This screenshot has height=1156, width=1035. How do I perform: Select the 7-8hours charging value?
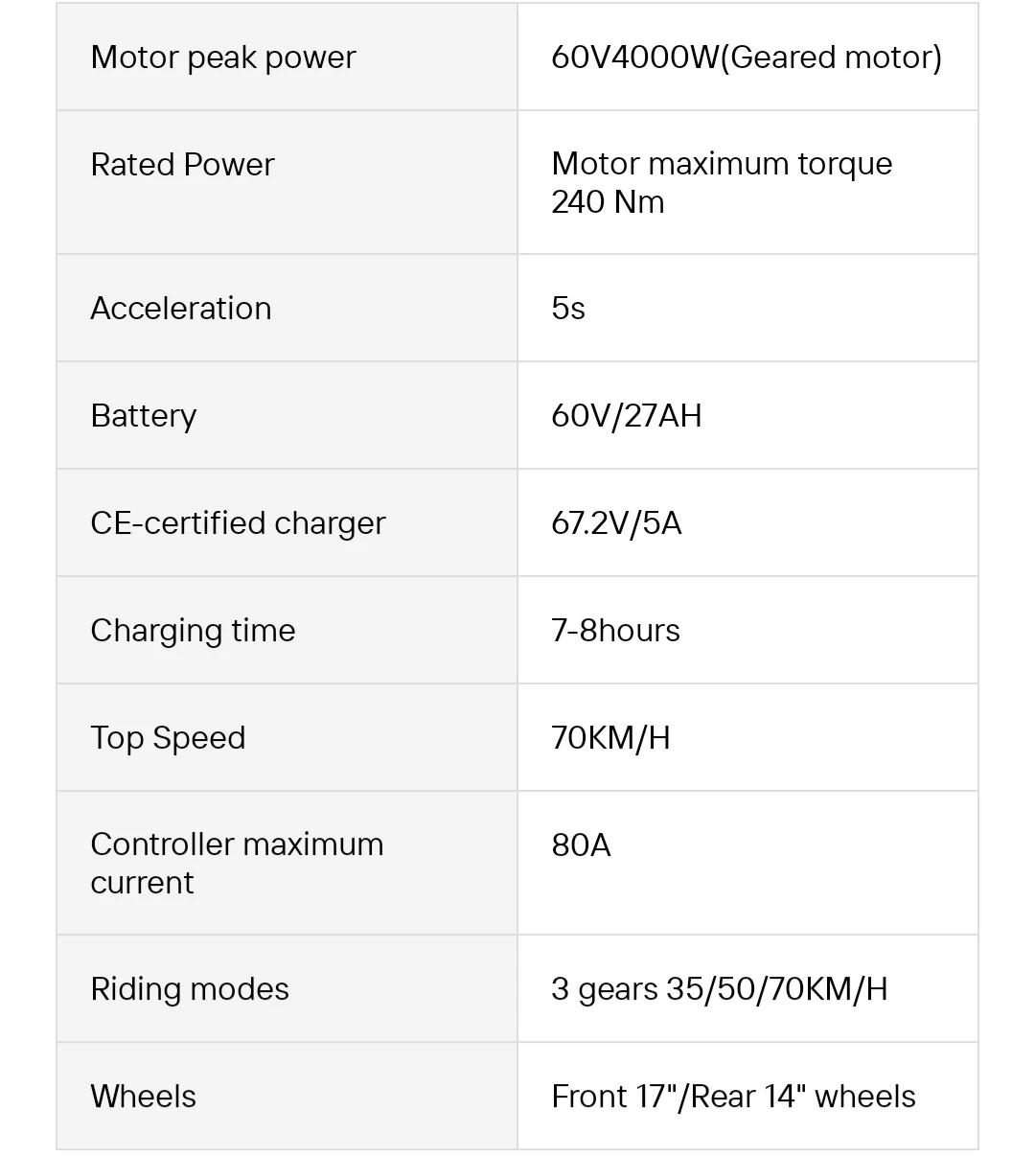615,631
